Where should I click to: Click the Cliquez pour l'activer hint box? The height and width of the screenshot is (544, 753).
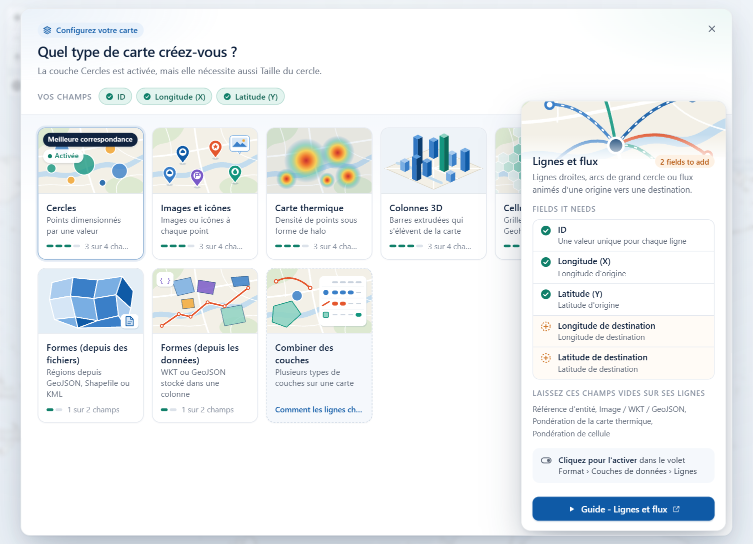point(623,465)
